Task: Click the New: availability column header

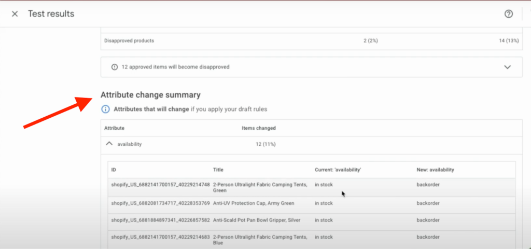Action: point(435,170)
